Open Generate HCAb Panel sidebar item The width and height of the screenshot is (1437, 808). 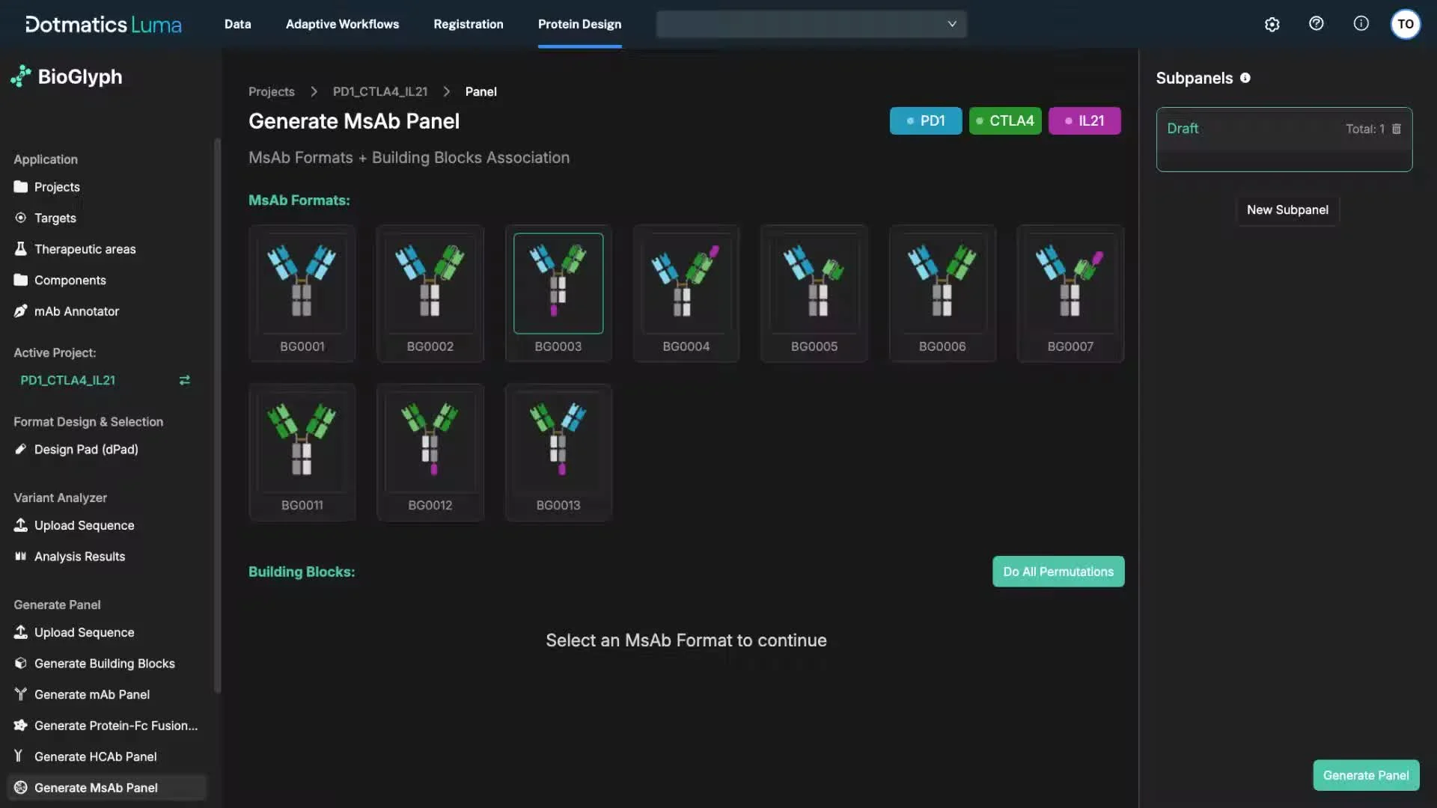(x=95, y=756)
